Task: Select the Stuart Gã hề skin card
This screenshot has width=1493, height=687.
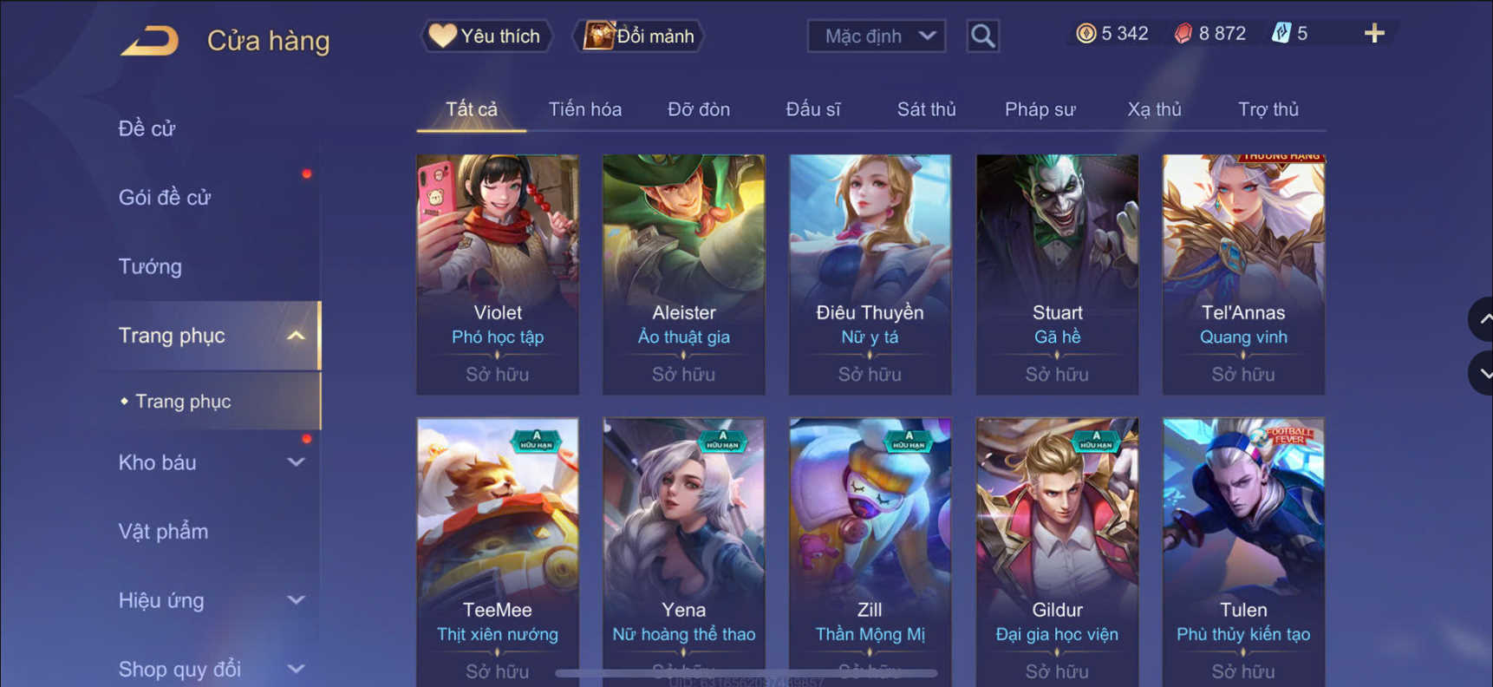Action: [1057, 274]
